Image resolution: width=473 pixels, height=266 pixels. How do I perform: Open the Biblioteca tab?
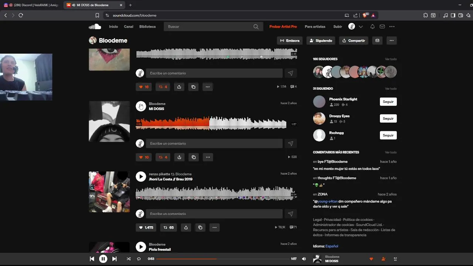tap(147, 27)
